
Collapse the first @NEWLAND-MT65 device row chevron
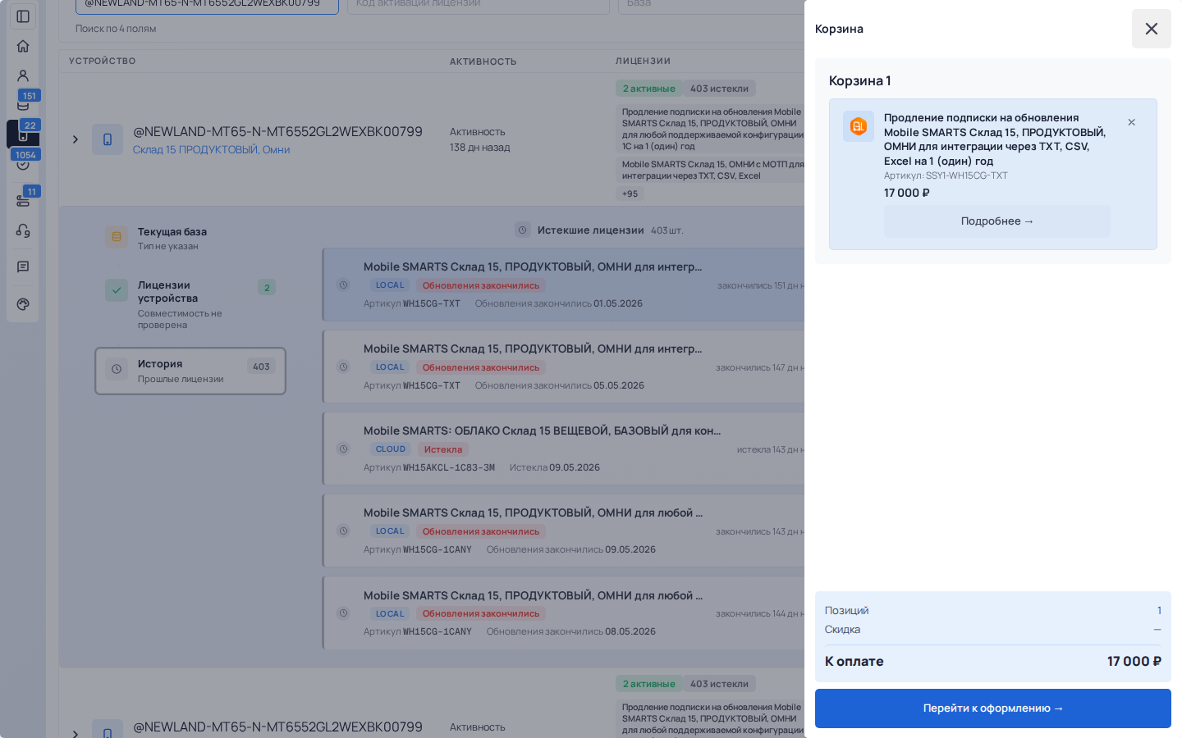pos(76,139)
